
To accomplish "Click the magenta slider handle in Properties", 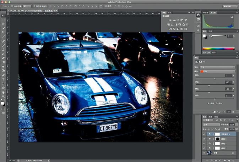I will pyautogui.click(x=209, y=86).
